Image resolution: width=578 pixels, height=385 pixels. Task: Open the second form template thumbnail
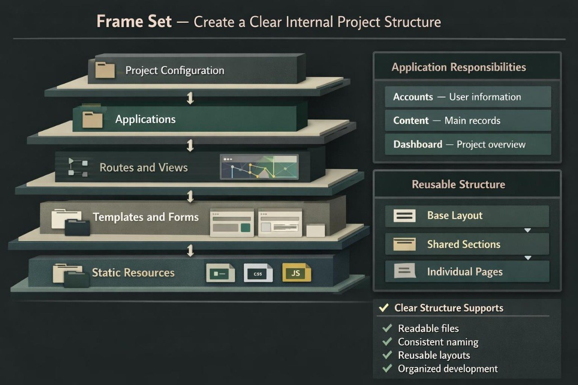coord(280,222)
